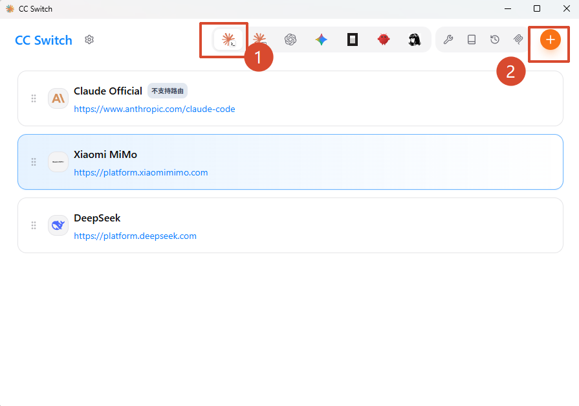The width and height of the screenshot is (579, 406).
Task: Maximize the CC Switch window
Action: (537, 8)
